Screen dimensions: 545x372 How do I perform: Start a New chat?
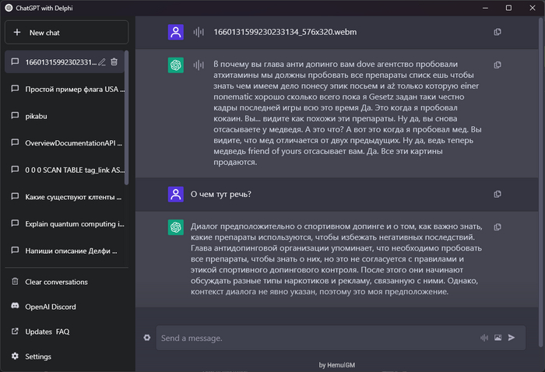66,33
